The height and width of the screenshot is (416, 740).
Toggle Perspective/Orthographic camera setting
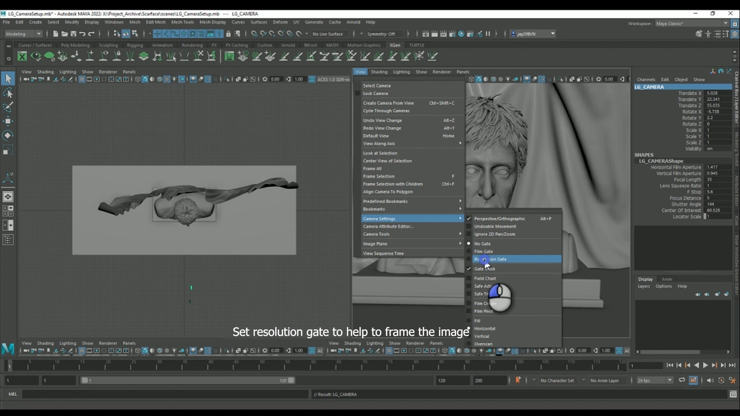pos(499,219)
